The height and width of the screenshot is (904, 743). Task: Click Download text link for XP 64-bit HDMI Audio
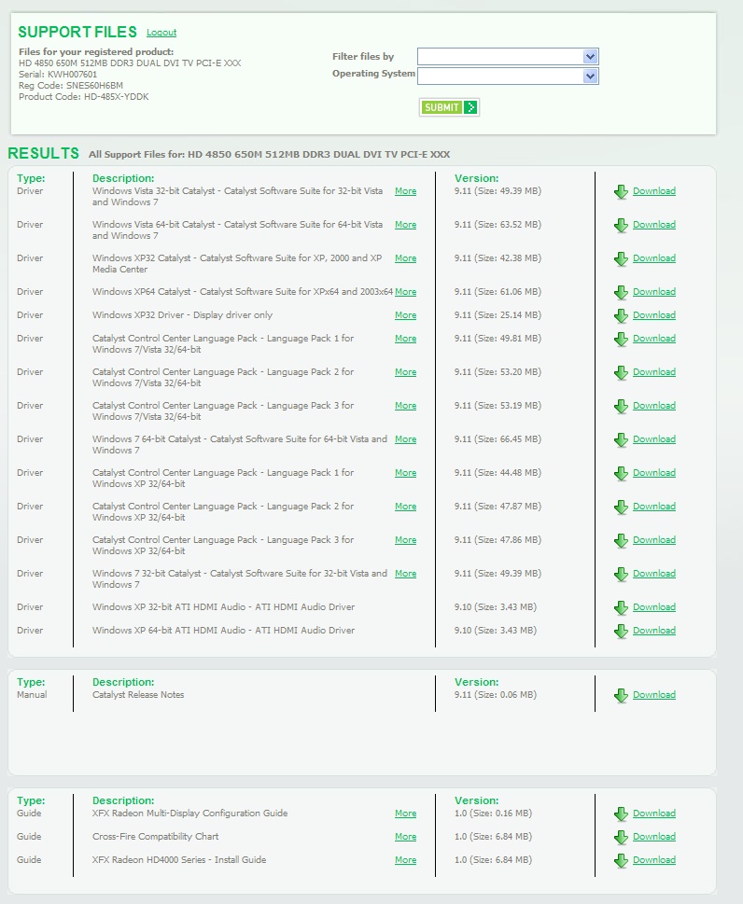click(654, 630)
